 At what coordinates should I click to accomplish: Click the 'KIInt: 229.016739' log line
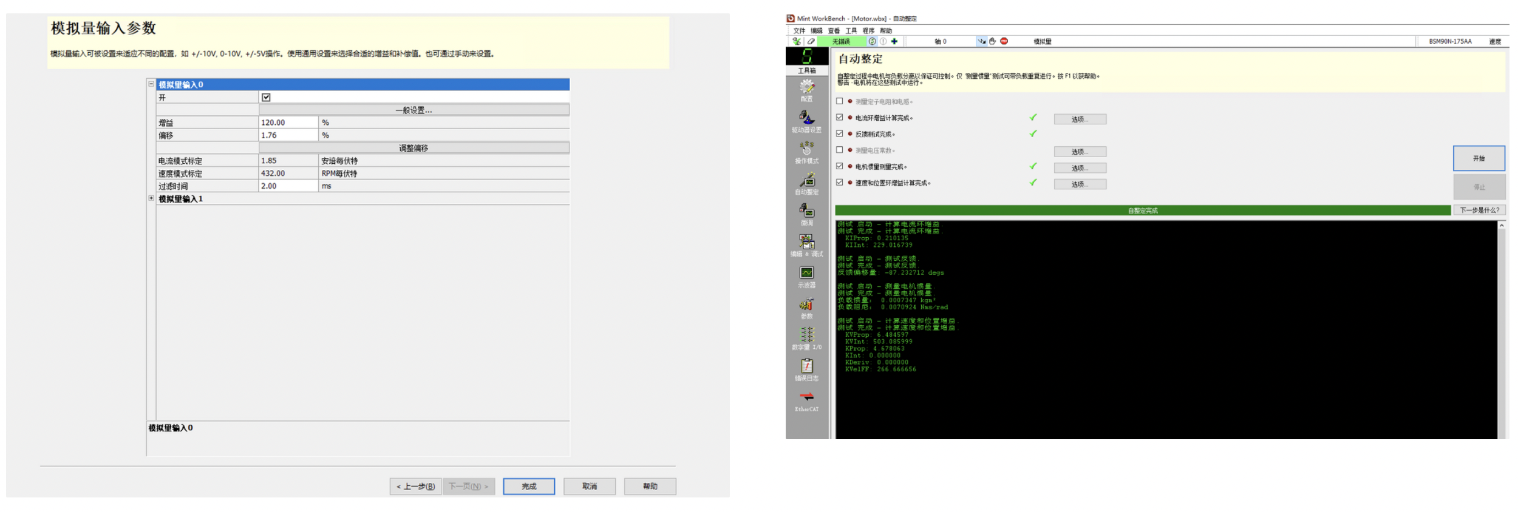click(878, 245)
